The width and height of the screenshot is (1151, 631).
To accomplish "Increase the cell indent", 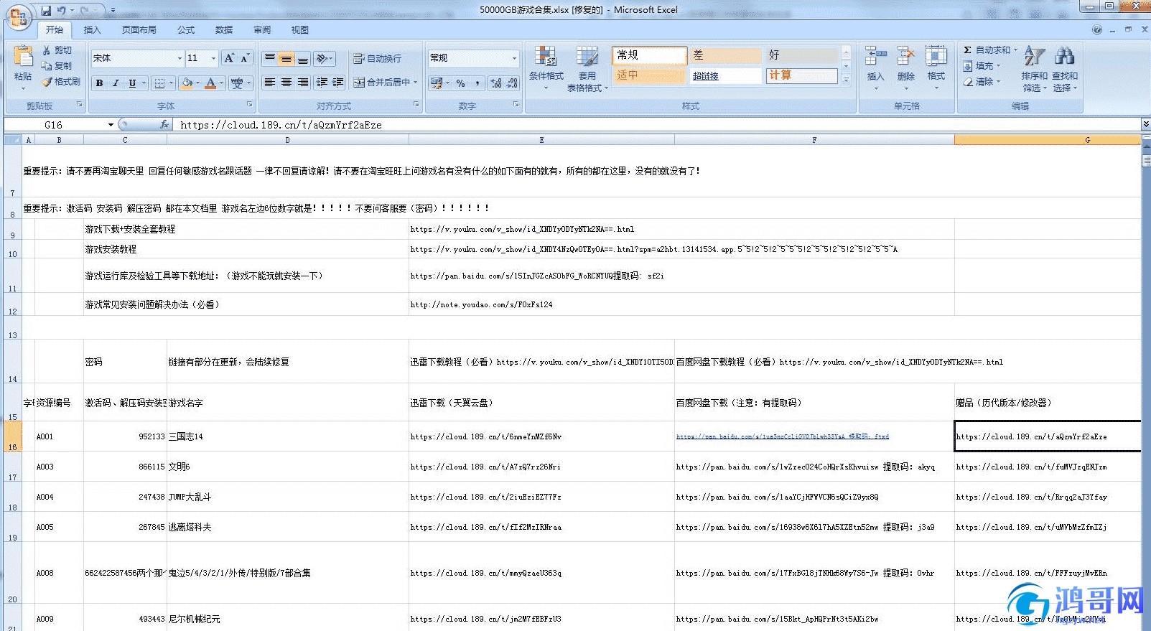I will [338, 83].
